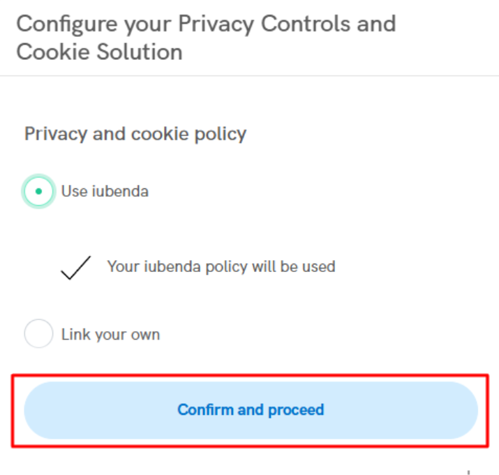Click the Confirm and proceed button
The image size is (499, 475).
[251, 410]
